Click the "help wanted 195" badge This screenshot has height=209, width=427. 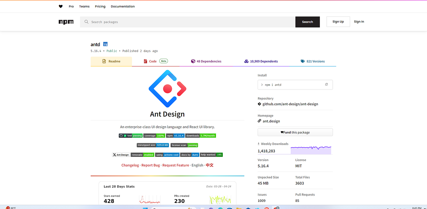tap(212, 154)
